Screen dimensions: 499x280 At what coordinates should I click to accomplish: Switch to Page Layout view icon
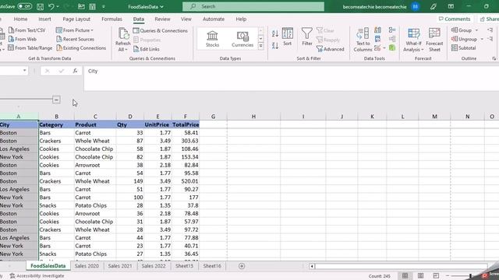coord(420,276)
